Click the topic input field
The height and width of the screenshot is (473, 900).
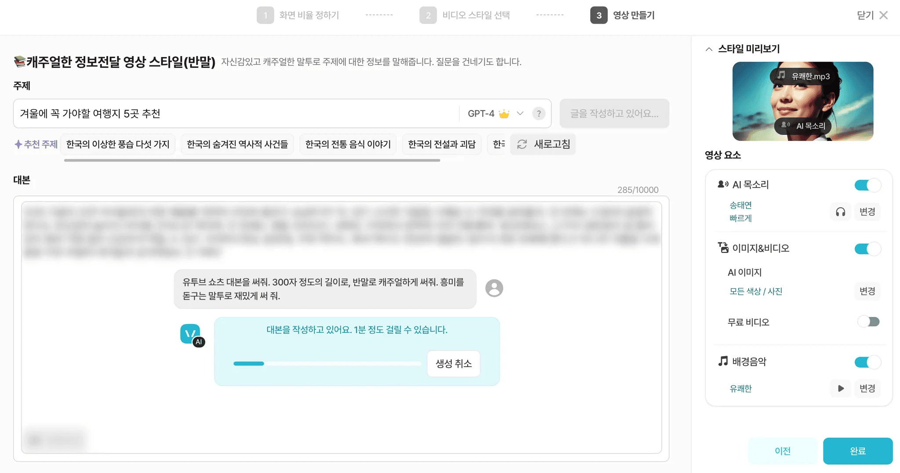[220, 113]
